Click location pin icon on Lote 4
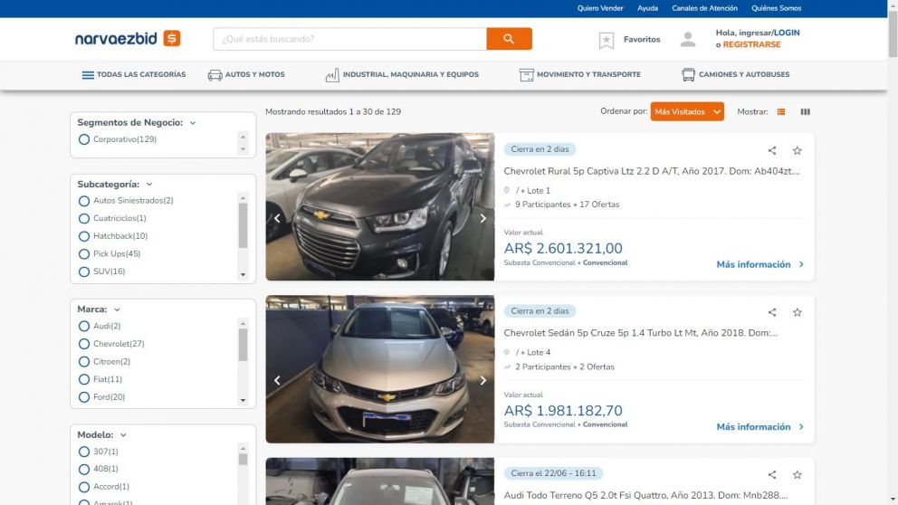898x505 pixels. (506, 352)
